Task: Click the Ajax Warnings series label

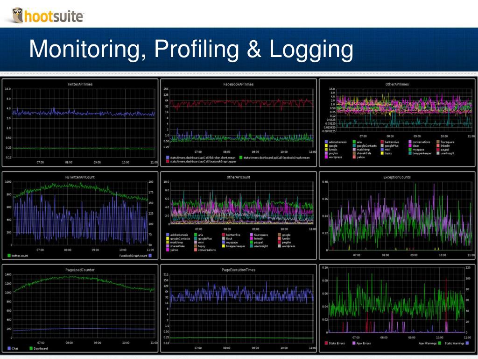Action: [x=428, y=343]
